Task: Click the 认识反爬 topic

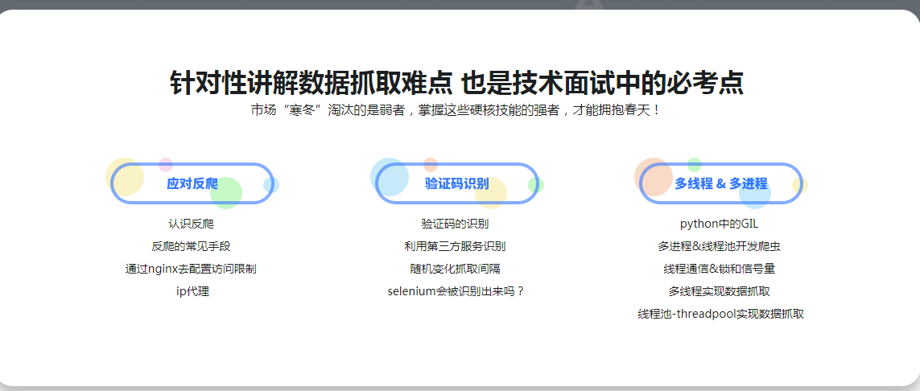Action: point(191,224)
